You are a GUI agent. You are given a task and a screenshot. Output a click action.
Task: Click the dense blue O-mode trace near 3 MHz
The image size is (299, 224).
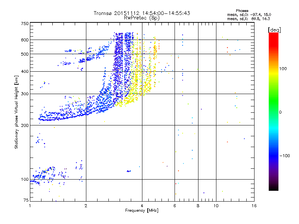coord(118,69)
